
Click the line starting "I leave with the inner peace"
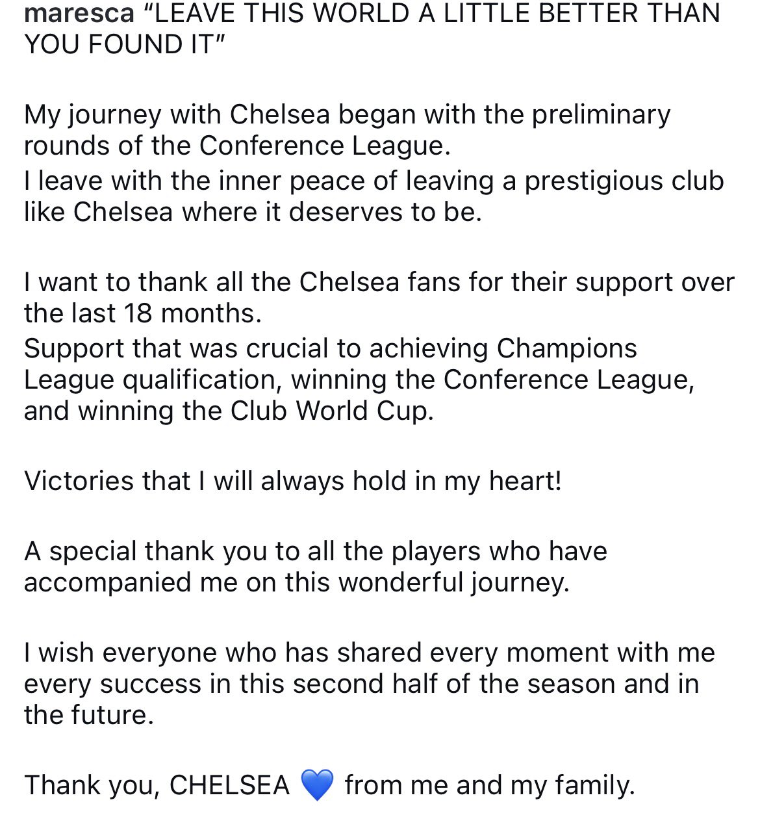pos(374,181)
